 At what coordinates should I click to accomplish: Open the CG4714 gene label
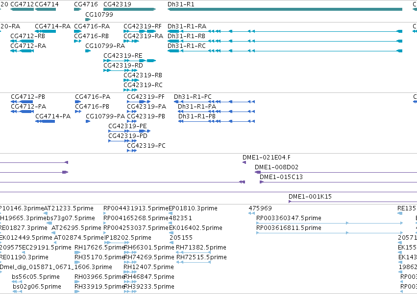tap(47, 4)
